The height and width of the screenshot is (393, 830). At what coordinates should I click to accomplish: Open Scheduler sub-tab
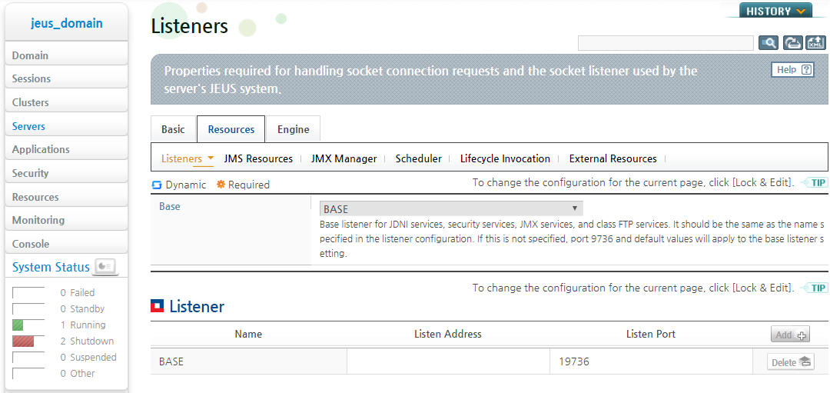(418, 158)
